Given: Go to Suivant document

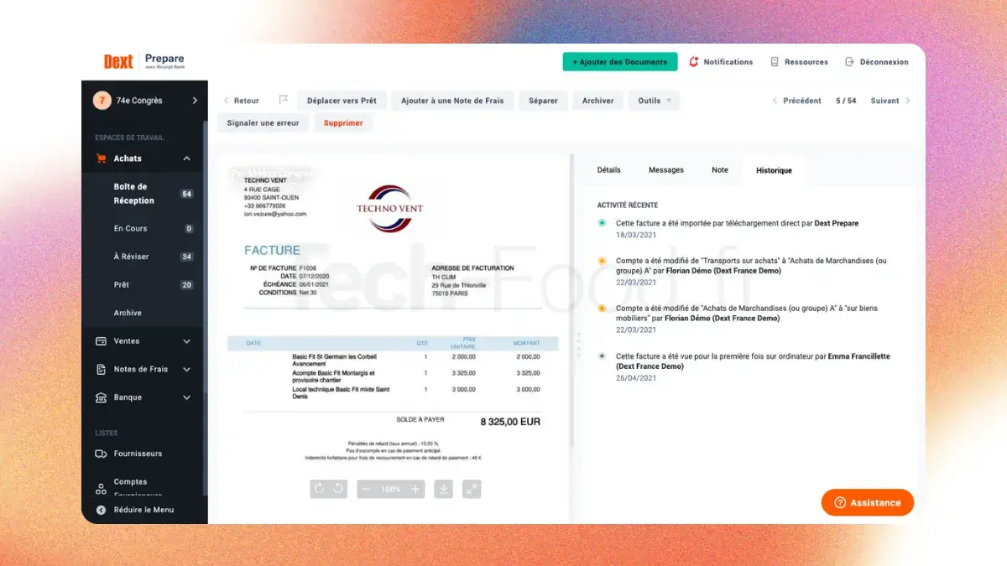Looking at the screenshot, I should click(x=890, y=101).
